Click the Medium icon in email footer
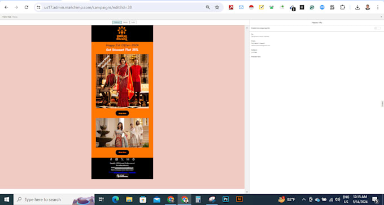 pos(128,159)
